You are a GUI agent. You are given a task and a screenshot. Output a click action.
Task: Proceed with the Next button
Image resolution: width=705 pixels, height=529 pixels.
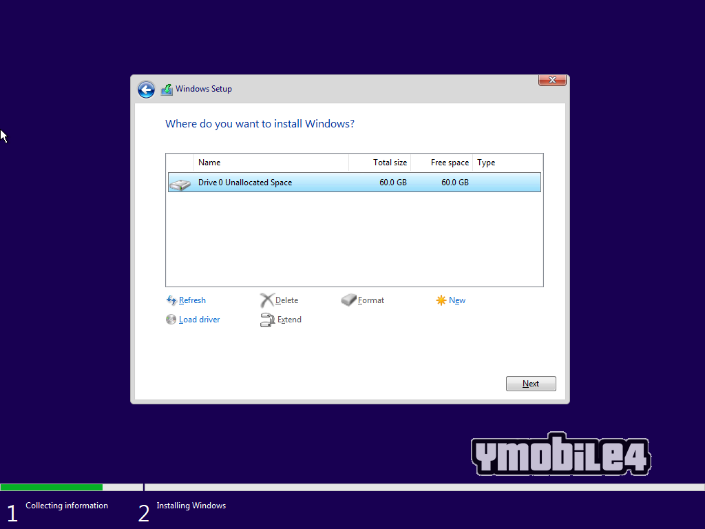pyautogui.click(x=531, y=384)
